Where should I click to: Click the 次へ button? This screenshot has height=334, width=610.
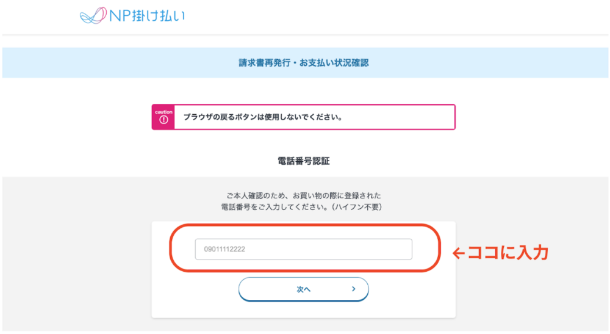[303, 289]
